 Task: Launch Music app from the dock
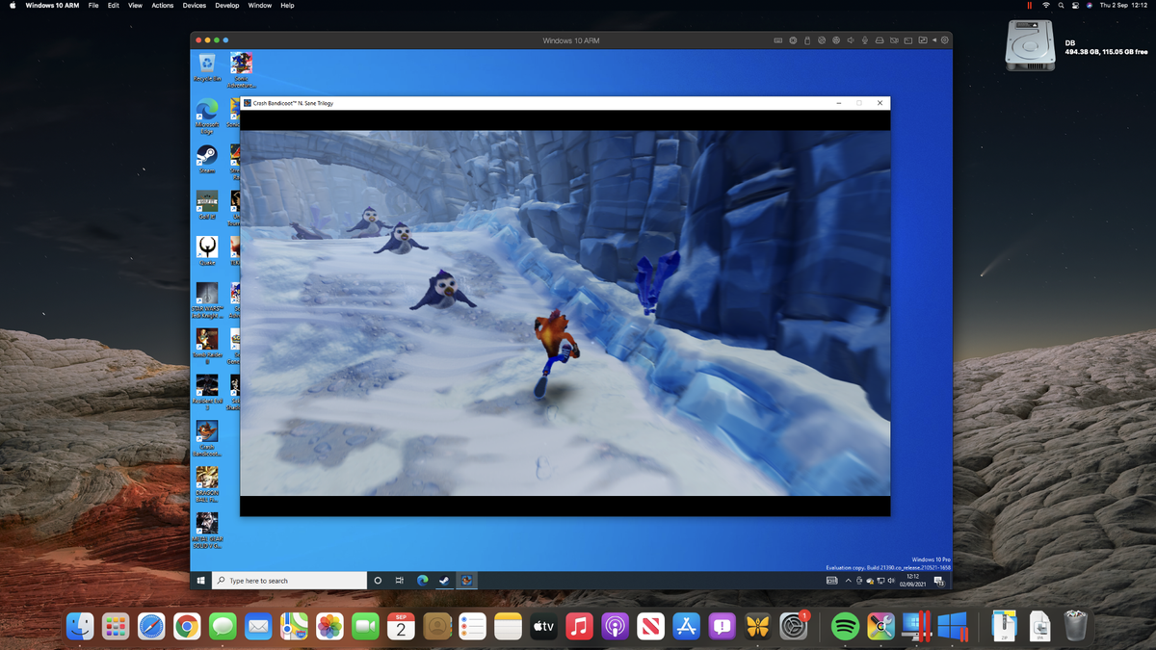point(579,627)
